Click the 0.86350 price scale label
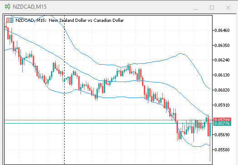 (x=222, y=45)
